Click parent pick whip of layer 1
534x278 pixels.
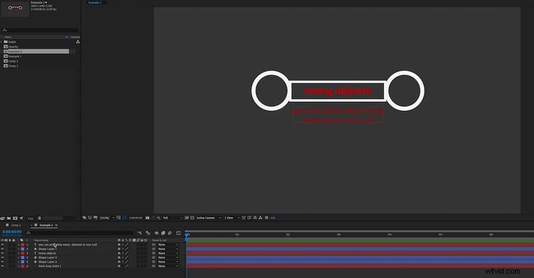[x=153, y=245]
